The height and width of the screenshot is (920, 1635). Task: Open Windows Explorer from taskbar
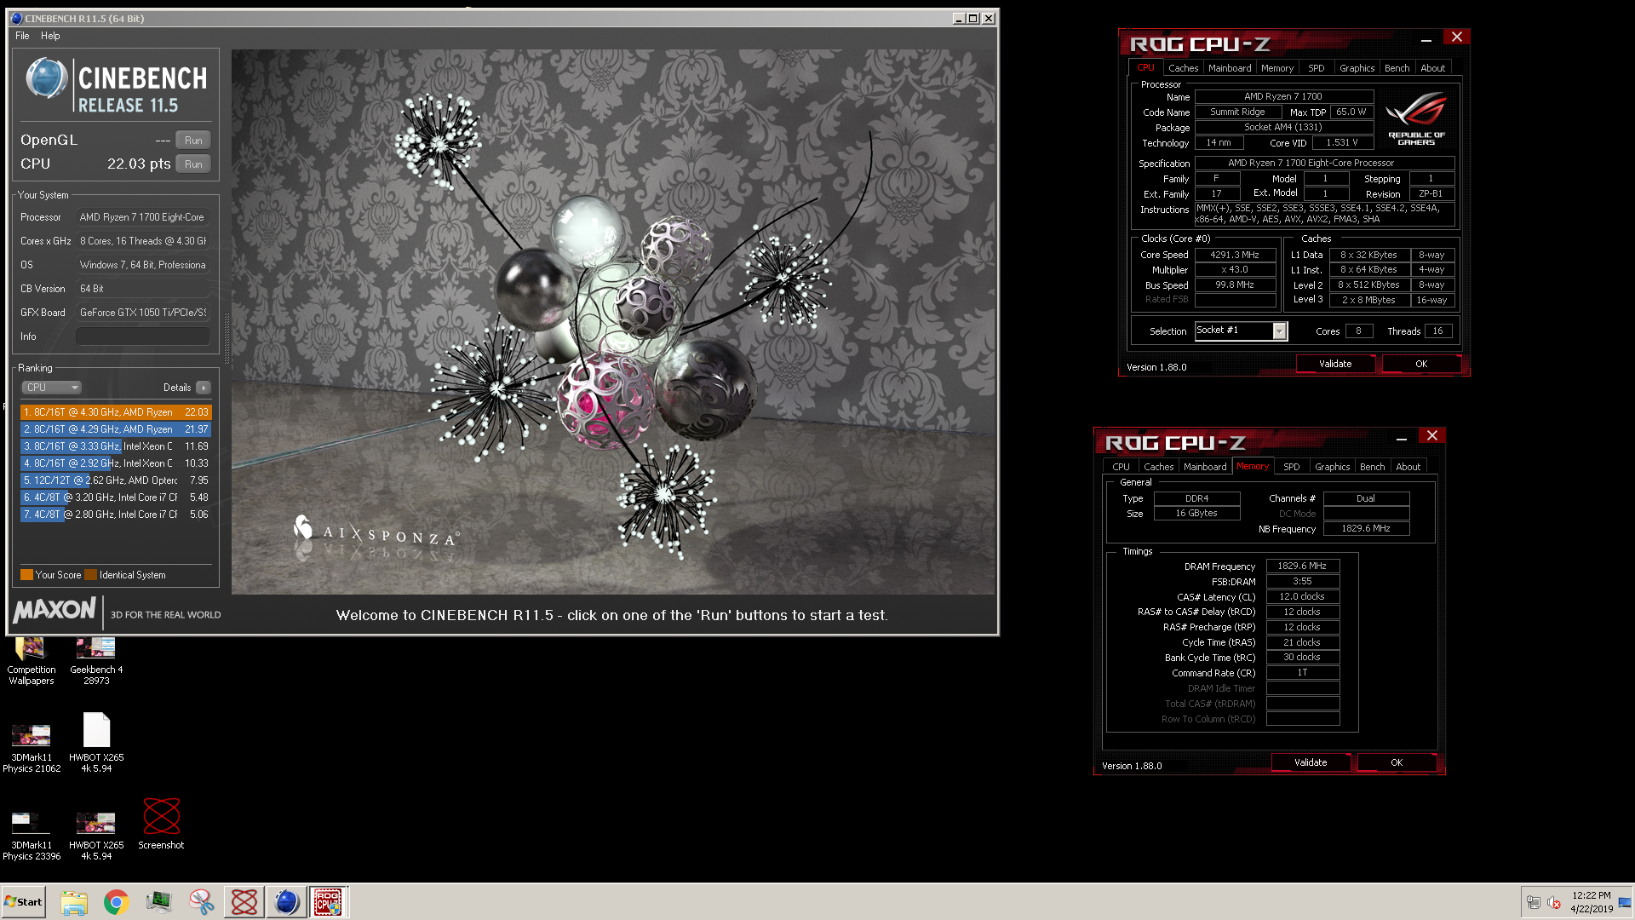click(x=74, y=902)
